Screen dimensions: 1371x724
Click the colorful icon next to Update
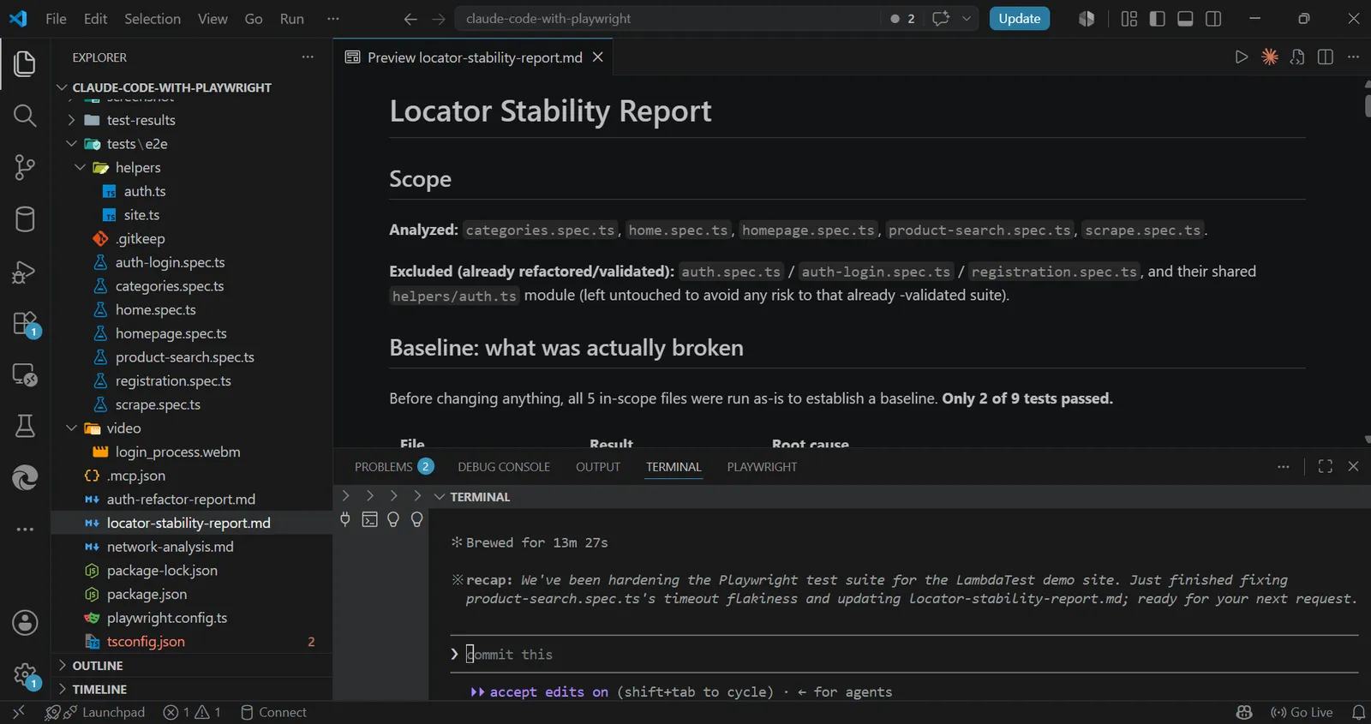tap(1087, 18)
